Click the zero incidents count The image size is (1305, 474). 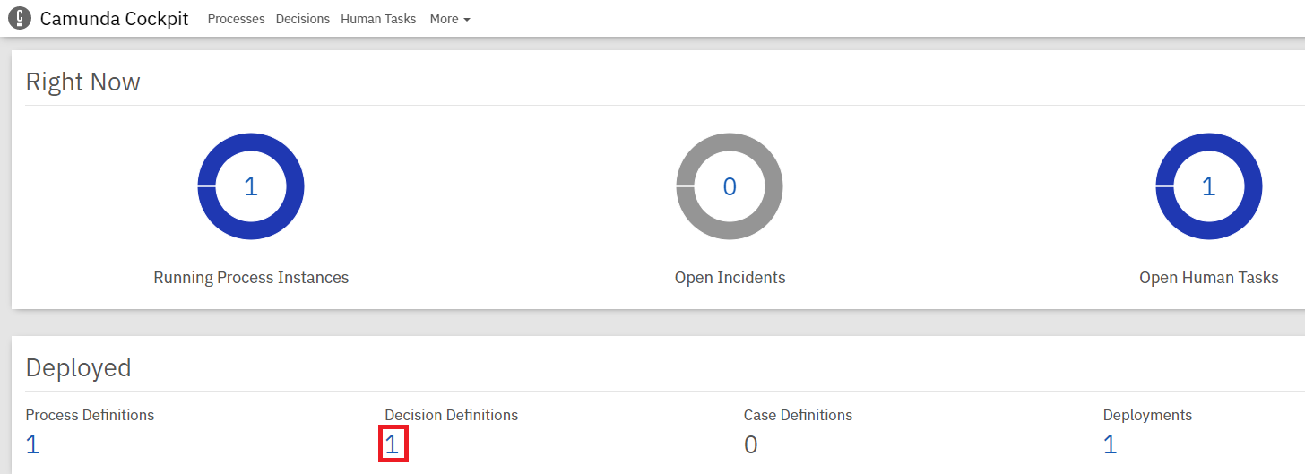730,186
